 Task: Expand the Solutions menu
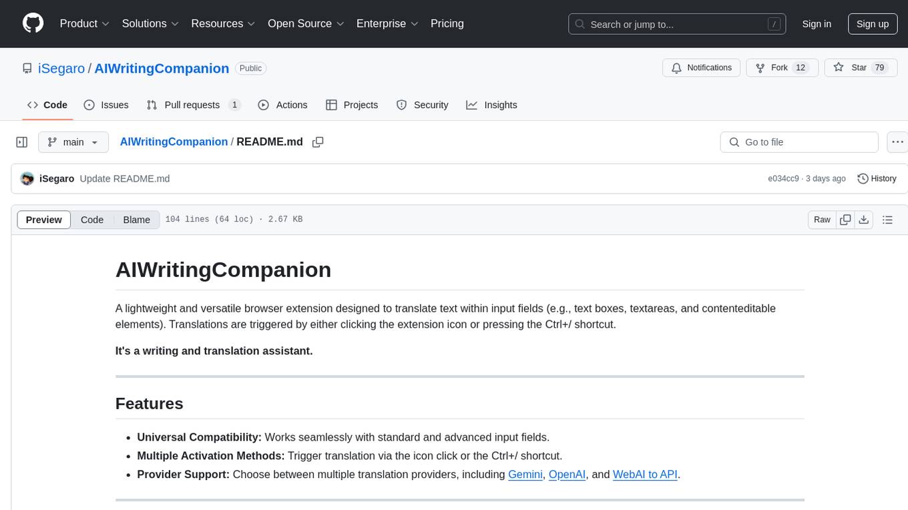click(150, 23)
